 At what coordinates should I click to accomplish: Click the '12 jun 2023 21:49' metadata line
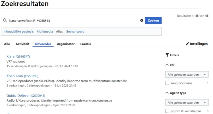pyautogui.click(x=41, y=85)
